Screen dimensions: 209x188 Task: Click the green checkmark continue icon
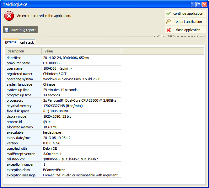(169, 13)
